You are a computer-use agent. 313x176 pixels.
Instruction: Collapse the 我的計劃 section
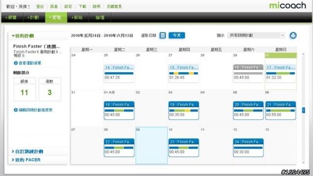click(x=23, y=36)
